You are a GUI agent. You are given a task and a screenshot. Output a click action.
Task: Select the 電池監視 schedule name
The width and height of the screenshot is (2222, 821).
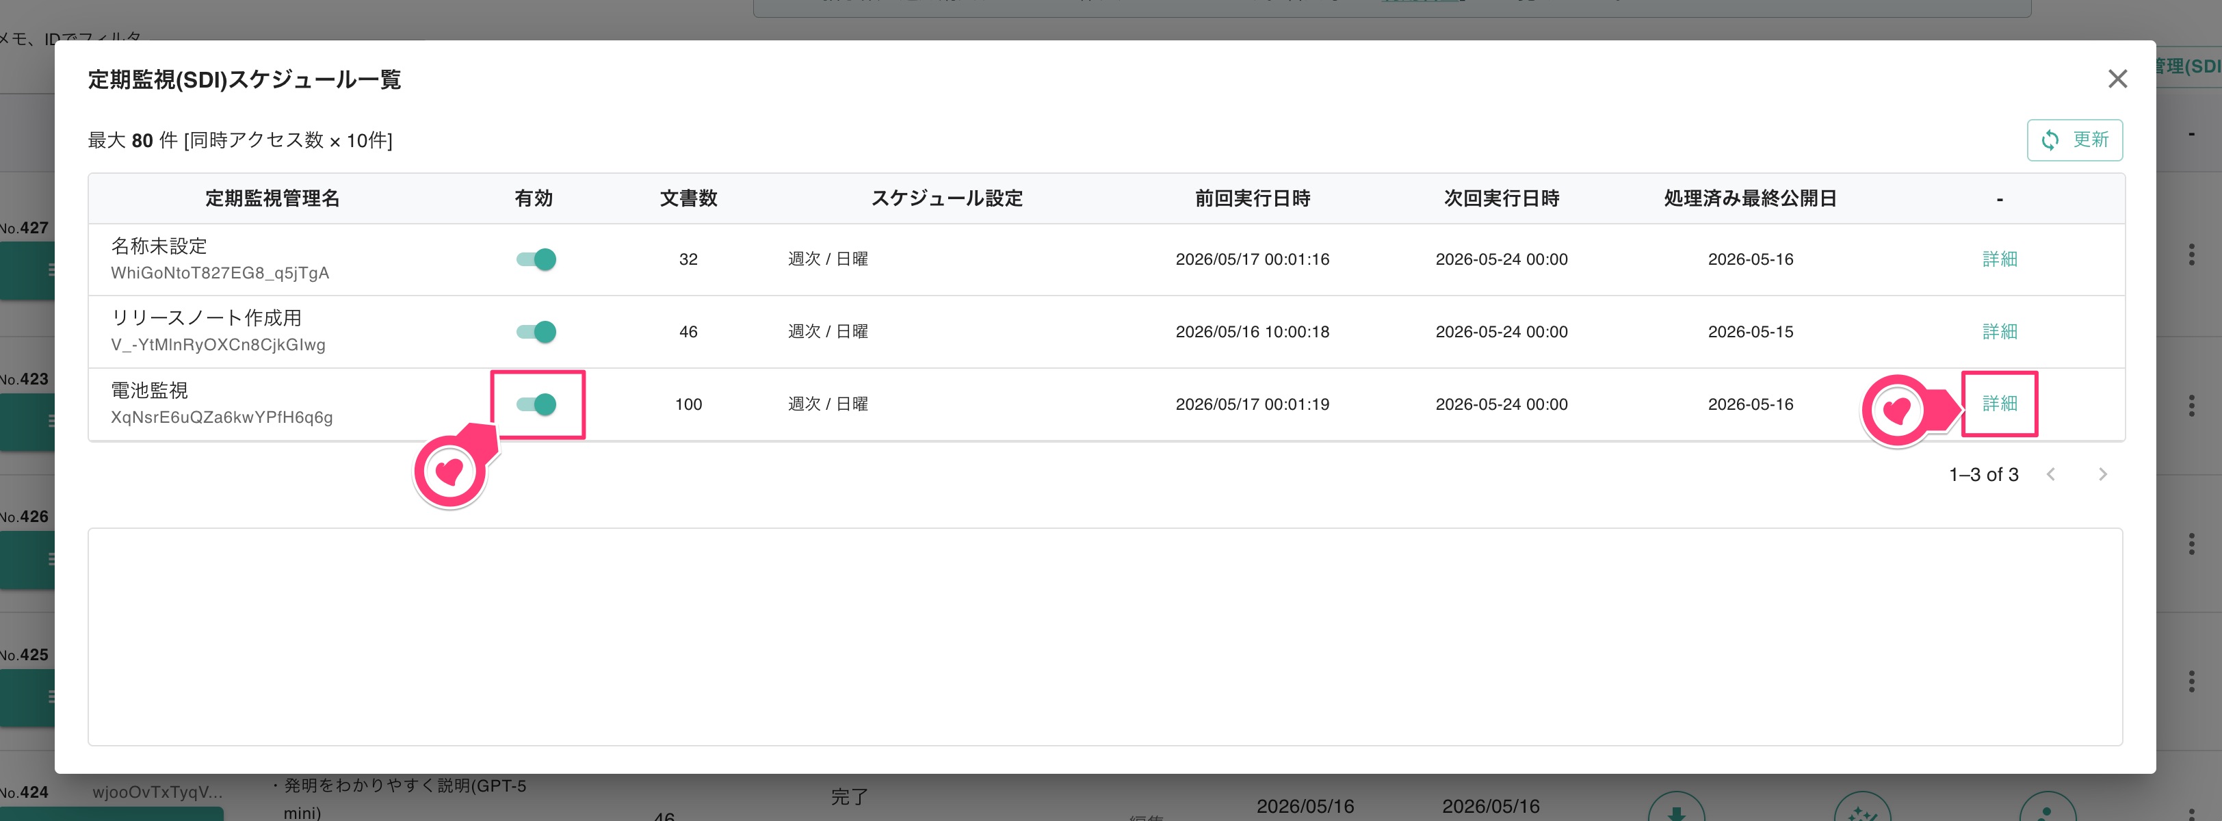(x=149, y=391)
